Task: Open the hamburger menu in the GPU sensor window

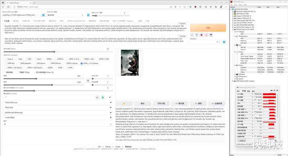Action: [x=277, y=90]
